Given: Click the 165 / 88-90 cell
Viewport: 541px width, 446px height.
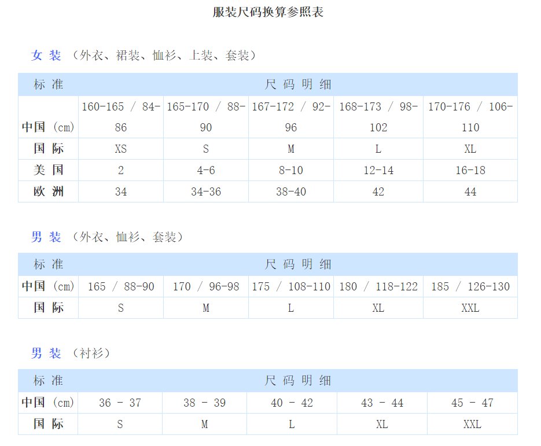Looking at the screenshot, I should click(x=120, y=286).
